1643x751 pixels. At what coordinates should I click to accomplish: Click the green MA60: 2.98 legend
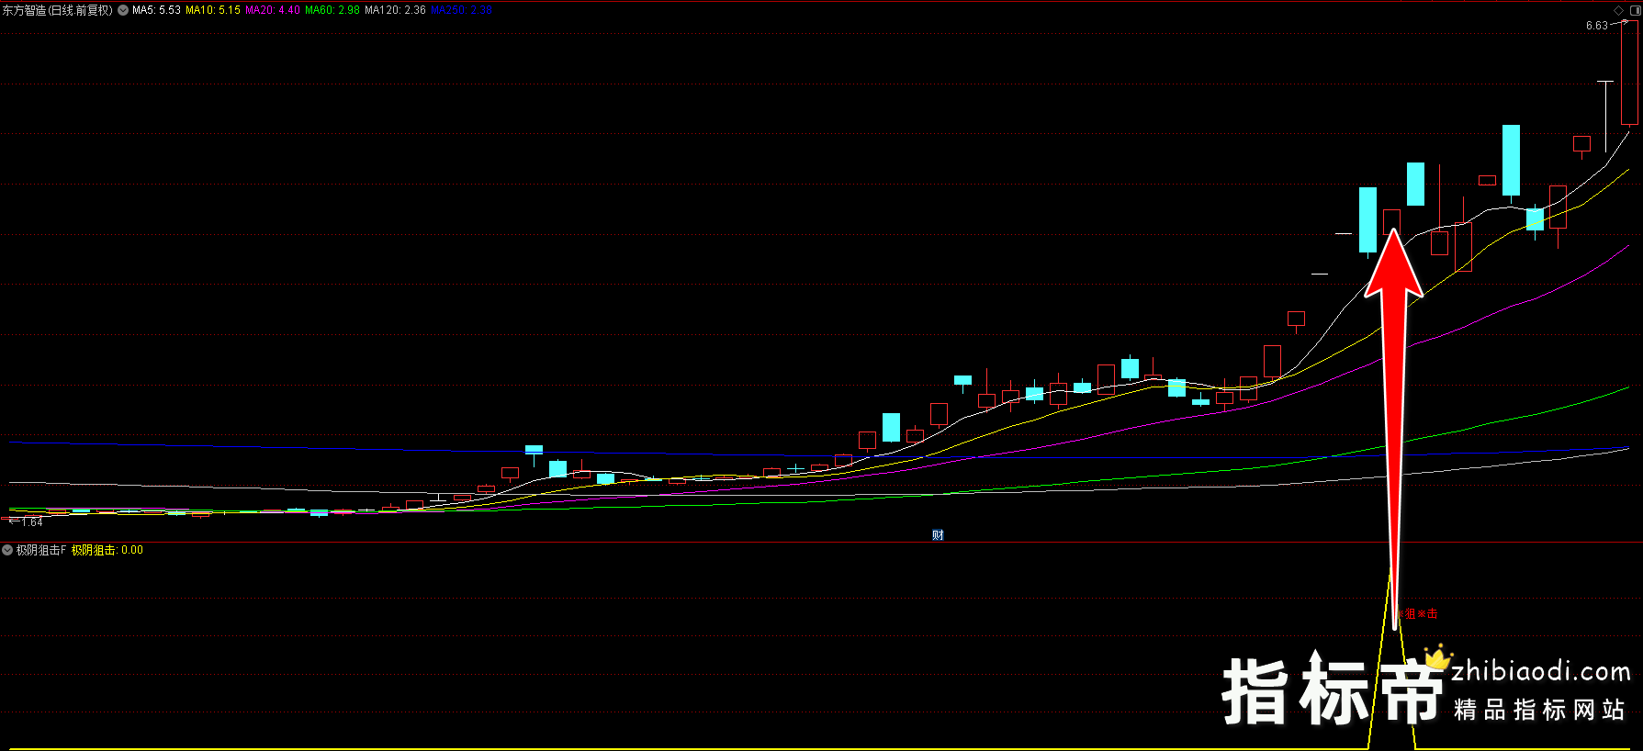(332, 10)
